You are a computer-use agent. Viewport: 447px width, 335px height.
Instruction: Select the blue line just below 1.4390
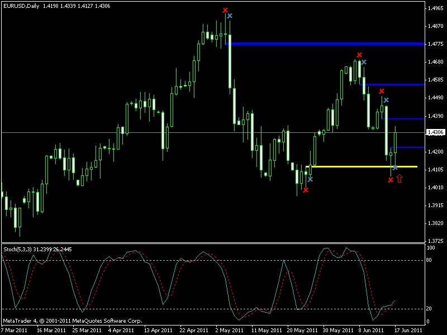click(403, 119)
